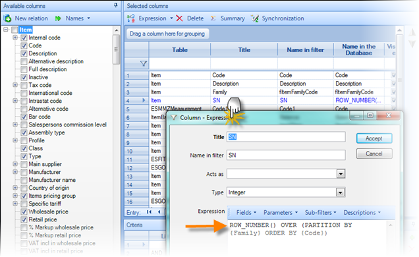419x257 pixels.
Task: Select row number 2 header
Action: tap(136, 84)
